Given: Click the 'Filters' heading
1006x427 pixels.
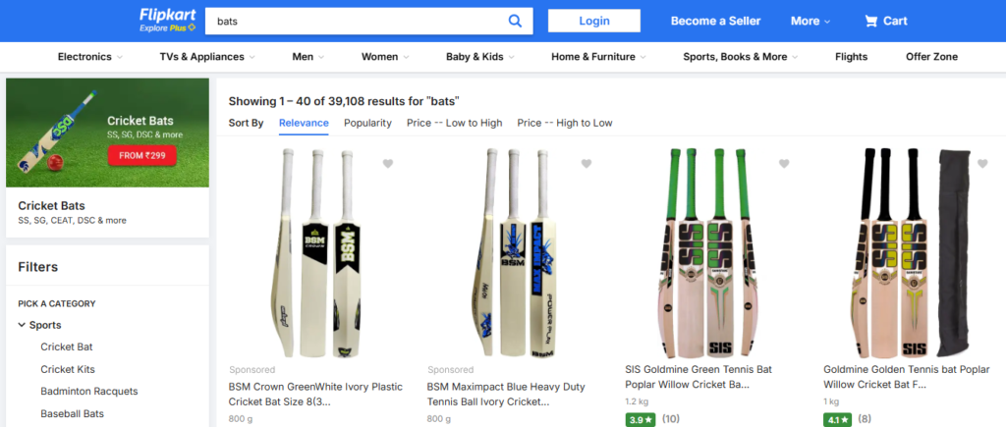Looking at the screenshot, I should pyautogui.click(x=38, y=267).
